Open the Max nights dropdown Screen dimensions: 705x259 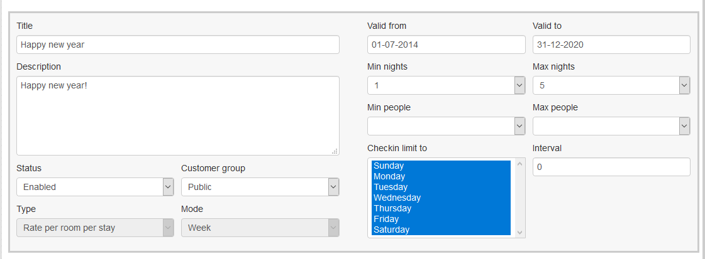[x=611, y=85]
